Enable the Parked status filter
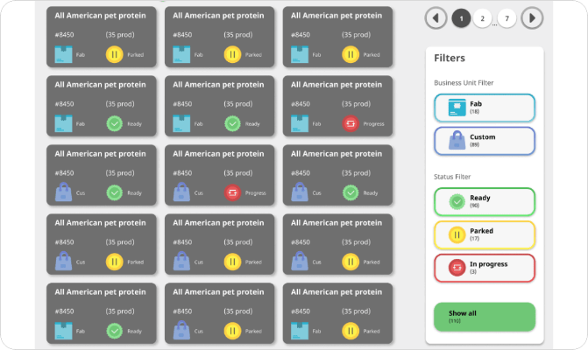The image size is (588, 350). click(x=485, y=234)
